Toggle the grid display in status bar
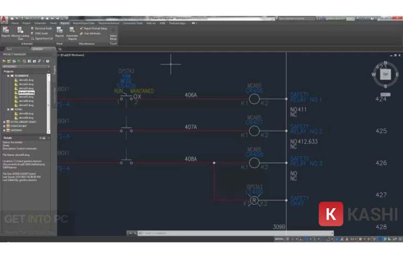The width and height of the screenshot is (403, 258). [x=288, y=239]
